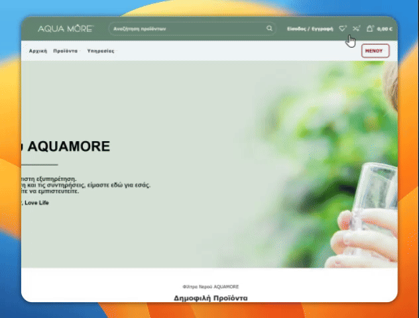Go to the Αρχική menu item

click(x=38, y=51)
